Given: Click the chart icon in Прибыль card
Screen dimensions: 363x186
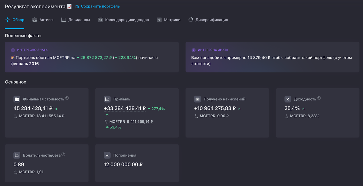Looking at the screenshot, I should 107,99.
